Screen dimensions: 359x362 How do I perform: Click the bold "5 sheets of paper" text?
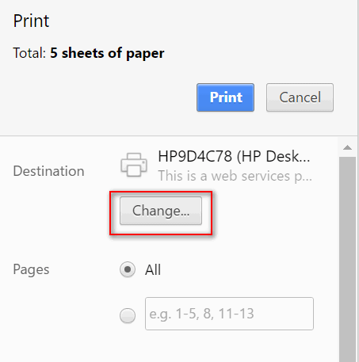[x=107, y=53]
